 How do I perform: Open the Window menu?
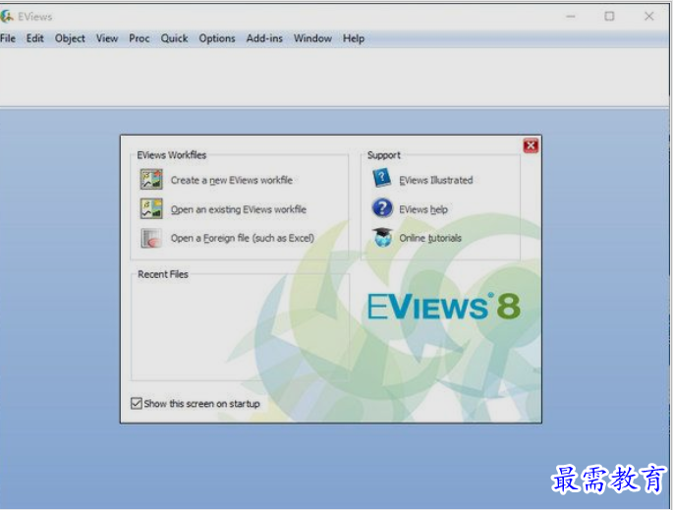[312, 38]
